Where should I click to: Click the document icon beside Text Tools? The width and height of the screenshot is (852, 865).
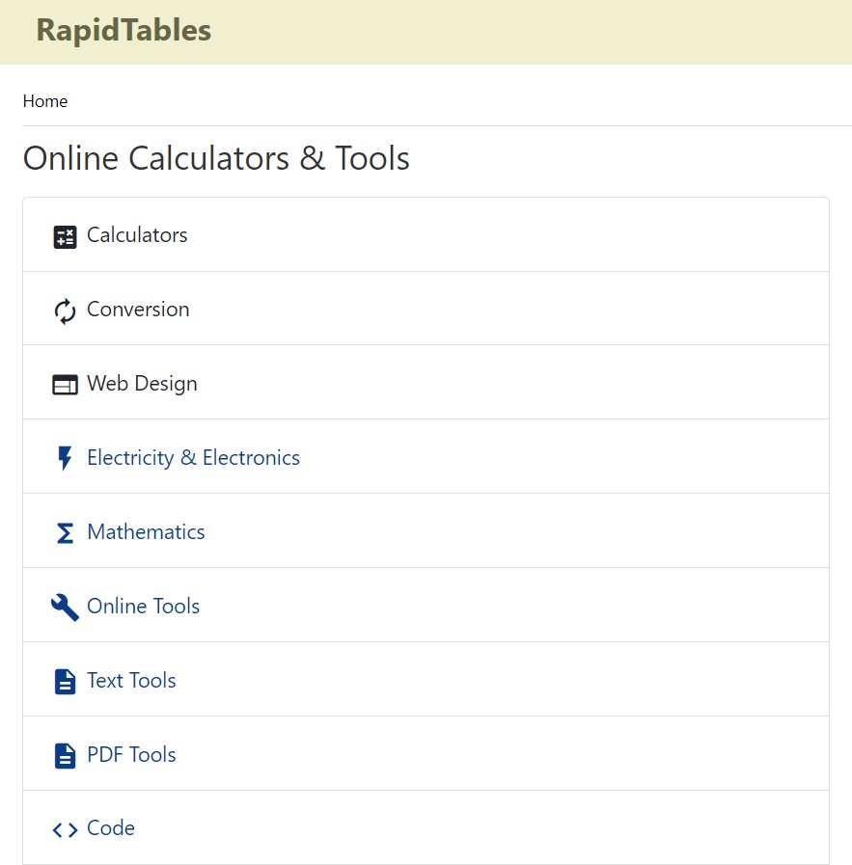(x=65, y=682)
